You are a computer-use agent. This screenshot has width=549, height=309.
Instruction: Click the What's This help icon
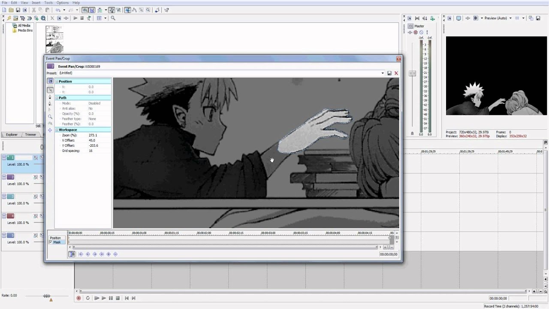(166, 10)
